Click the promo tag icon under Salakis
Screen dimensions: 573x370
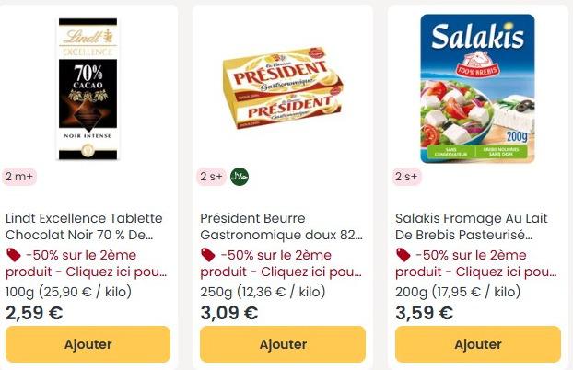point(403,255)
